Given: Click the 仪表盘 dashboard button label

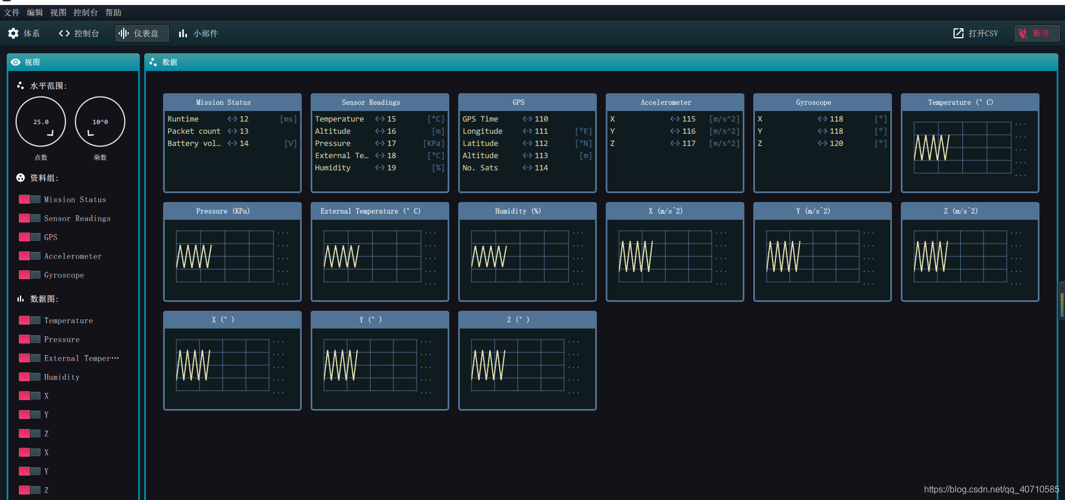Looking at the screenshot, I should point(146,33).
